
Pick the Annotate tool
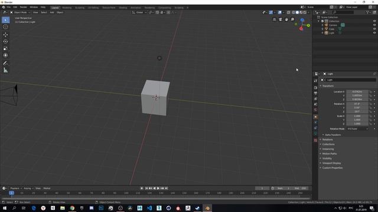pyautogui.click(x=5, y=63)
